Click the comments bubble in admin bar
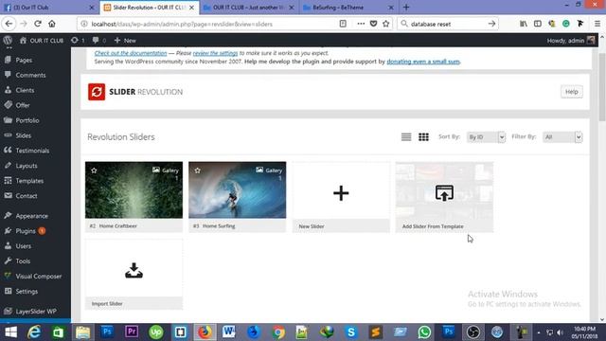The image size is (606, 341). click(x=98, y=40)
